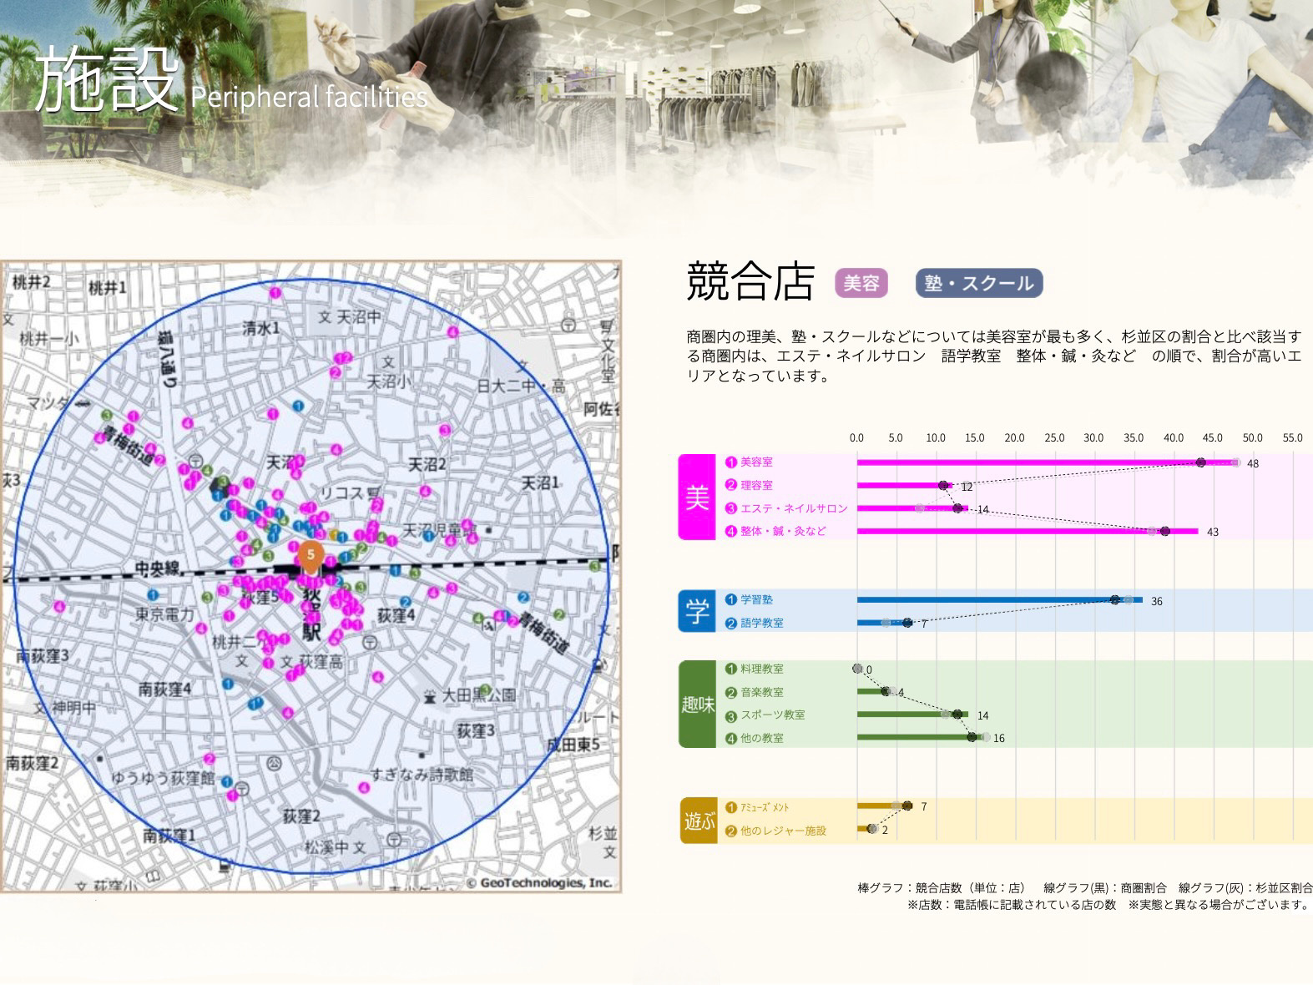Click the numbered icon beside 学習塾
Screen dimensions: 1313x985
click(x=731, y=599)
